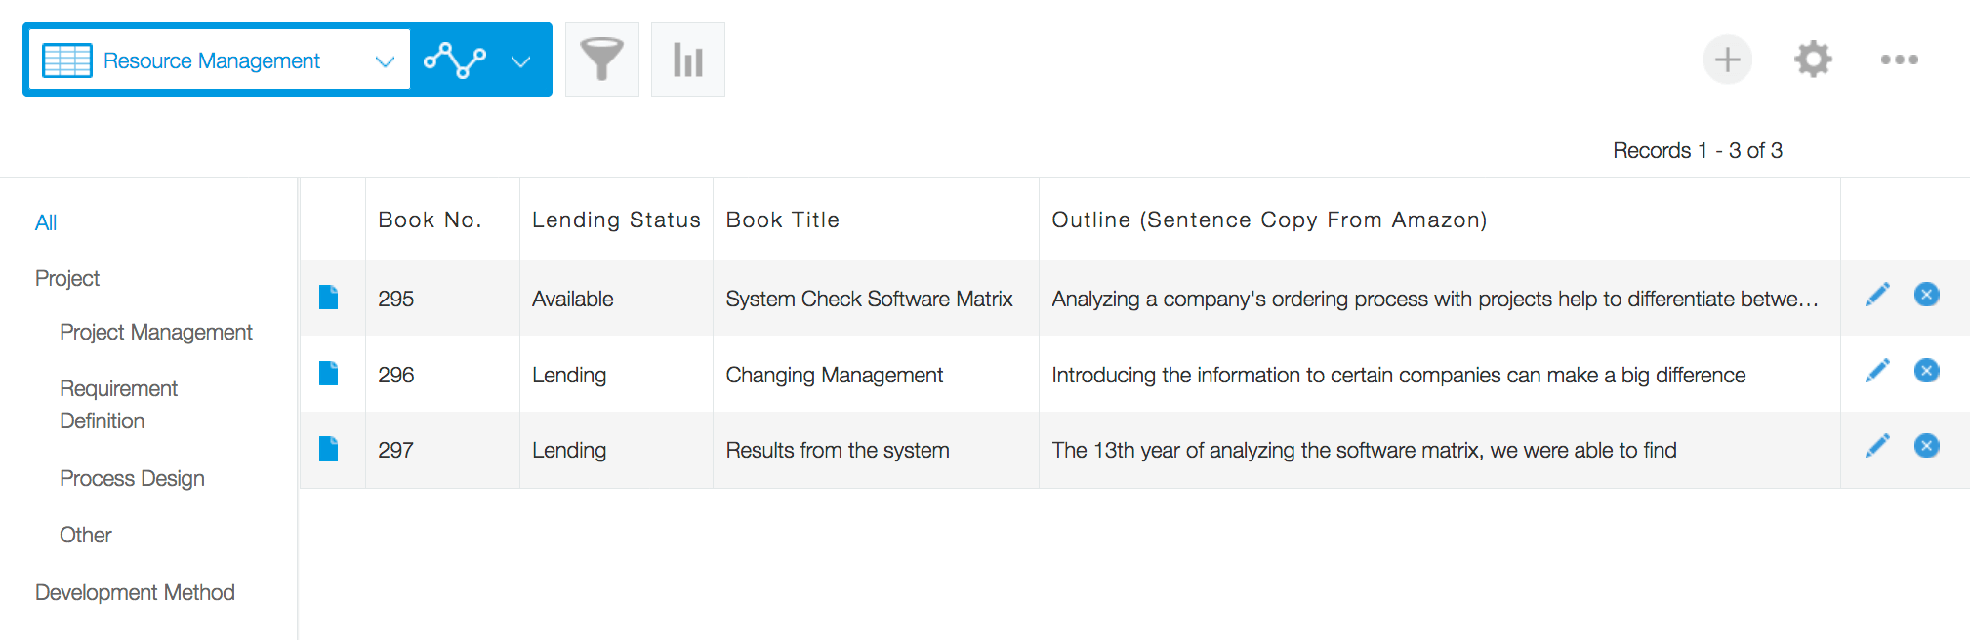Choose Process Design category
Viewport: 1970px width, 640px height.
[x=132, y=478]
